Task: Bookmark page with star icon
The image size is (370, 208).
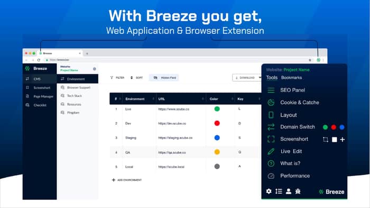Action: pyautogui.click(x=310, y=60)
